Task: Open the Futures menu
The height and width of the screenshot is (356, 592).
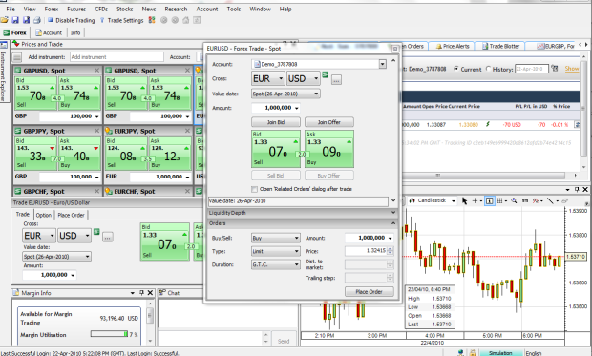Action: point(76,9)
